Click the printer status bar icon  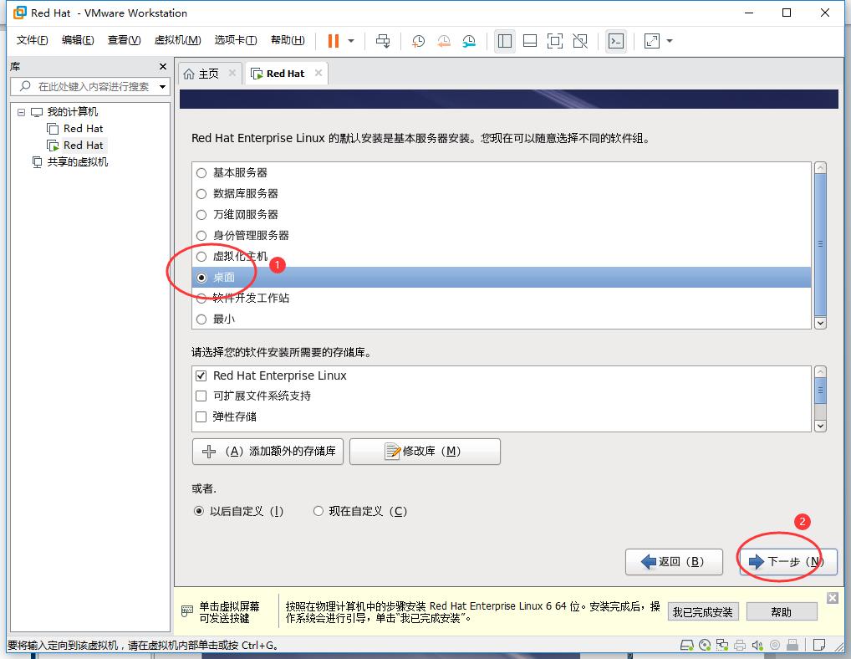(740, 645)
